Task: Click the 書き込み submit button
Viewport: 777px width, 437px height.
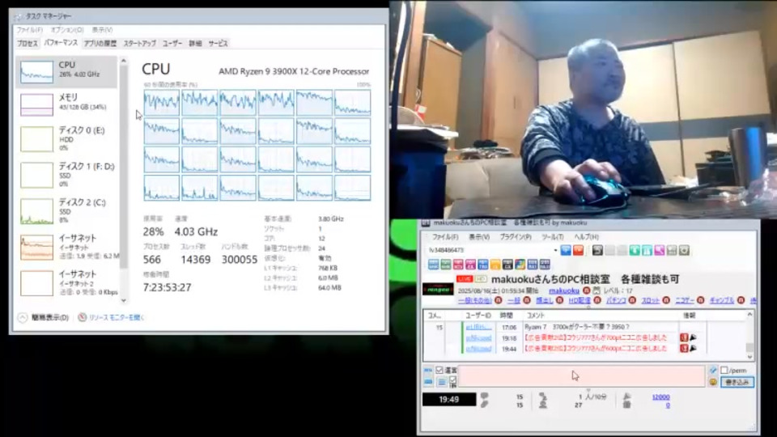Action: pyautogui.click(x=737, y=382)
